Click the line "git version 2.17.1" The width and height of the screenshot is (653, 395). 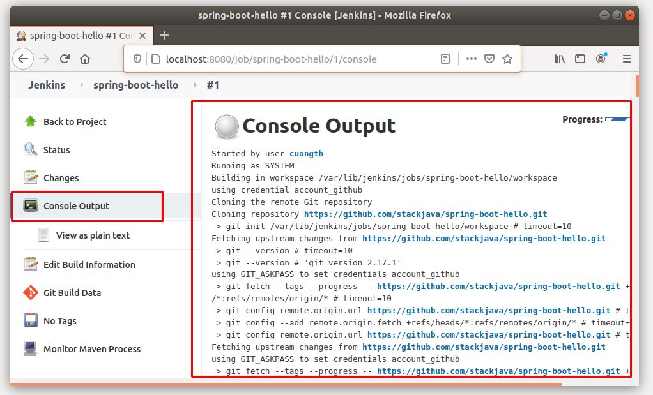(x=308, y=262)
